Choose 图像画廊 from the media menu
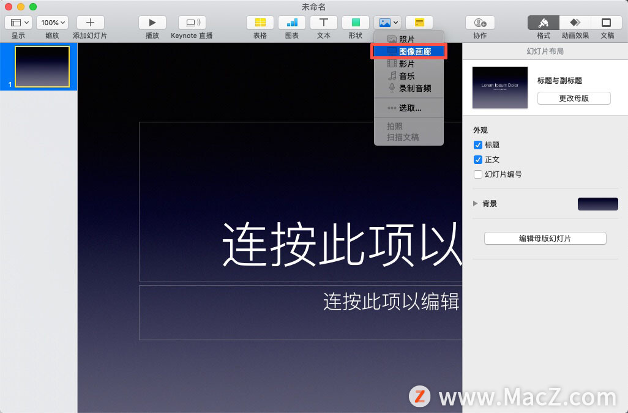Viewport: 628px width, 413px height. (x=408, y=51)
